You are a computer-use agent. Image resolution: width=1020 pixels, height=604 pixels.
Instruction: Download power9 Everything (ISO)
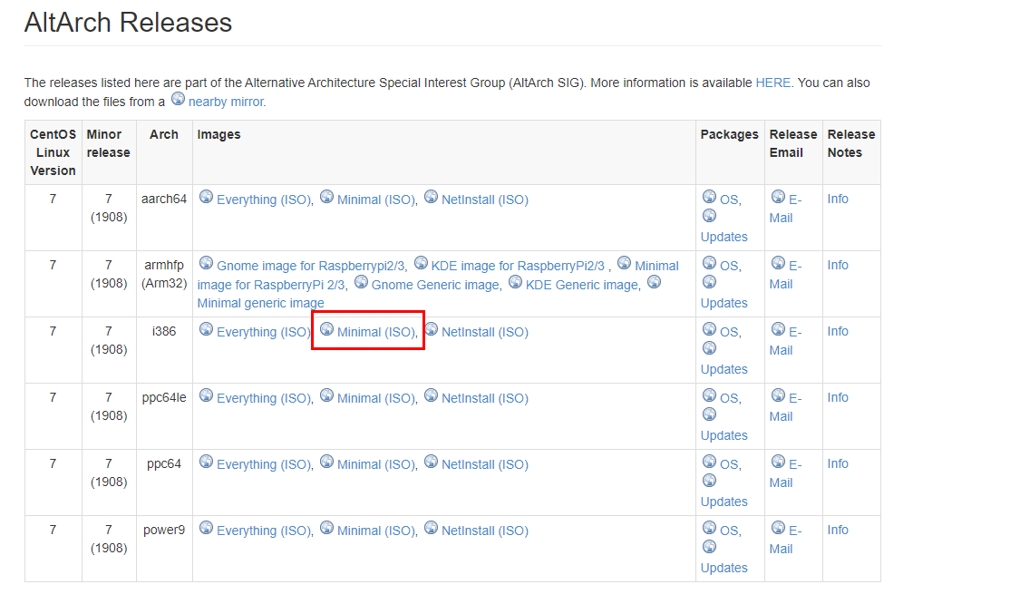click(x=264, y=531)
